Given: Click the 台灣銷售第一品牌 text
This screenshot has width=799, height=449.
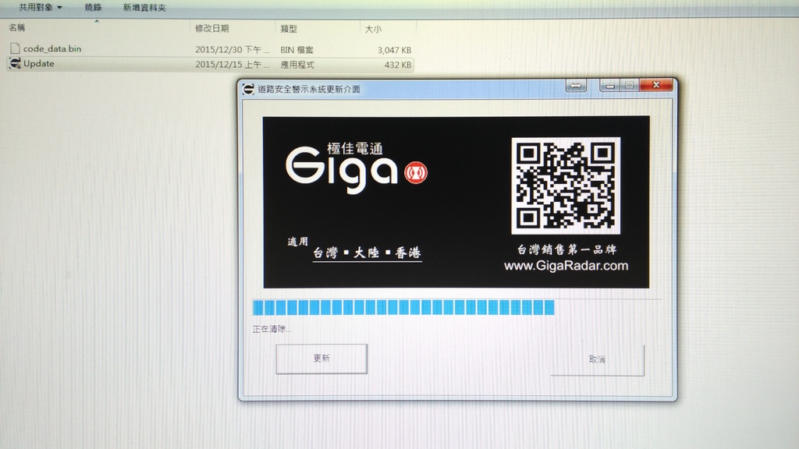Looking at the screenshot, I should click(x=566, y=249).
